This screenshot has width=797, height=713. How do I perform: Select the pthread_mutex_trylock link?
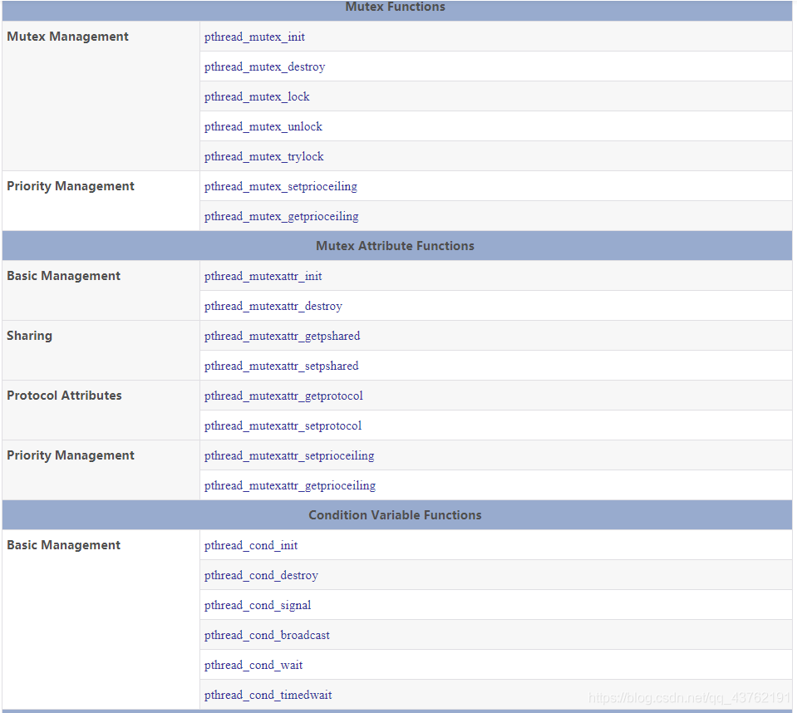(x=263, y=156)
